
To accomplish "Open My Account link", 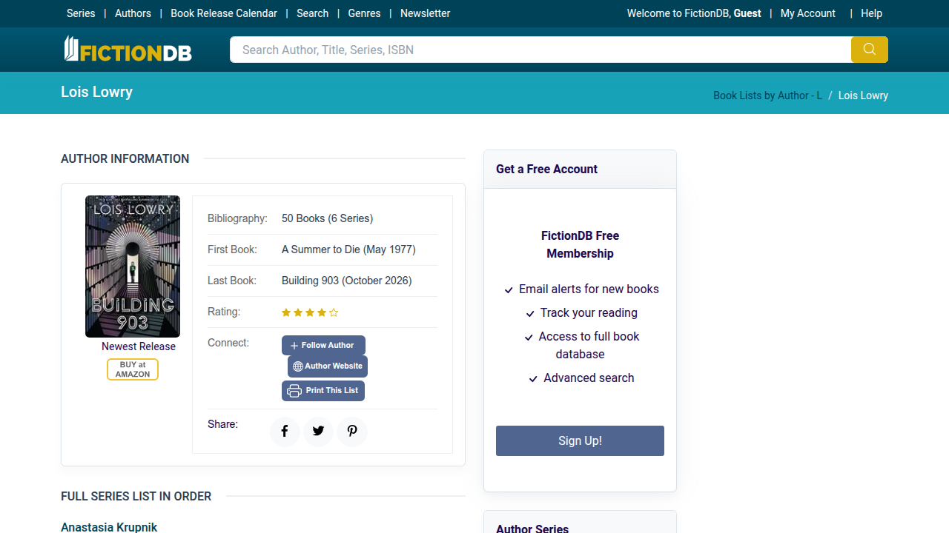I will [807, 13].
